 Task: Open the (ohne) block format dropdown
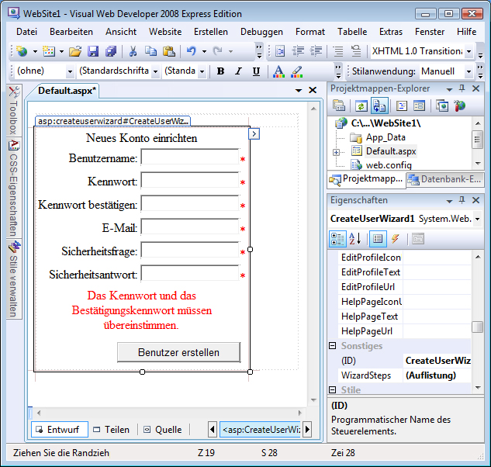[x=70, y=71]
